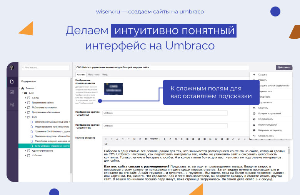Expand the 'События' tree node arrow

[x=26, y=156]
